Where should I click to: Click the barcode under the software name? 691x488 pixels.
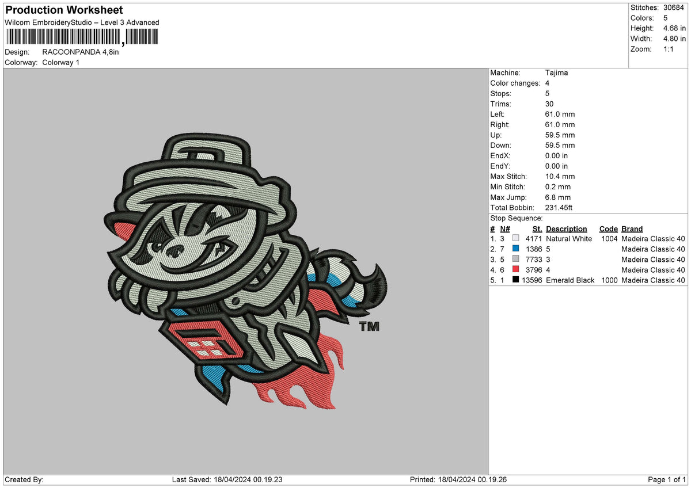pos(81,37)
